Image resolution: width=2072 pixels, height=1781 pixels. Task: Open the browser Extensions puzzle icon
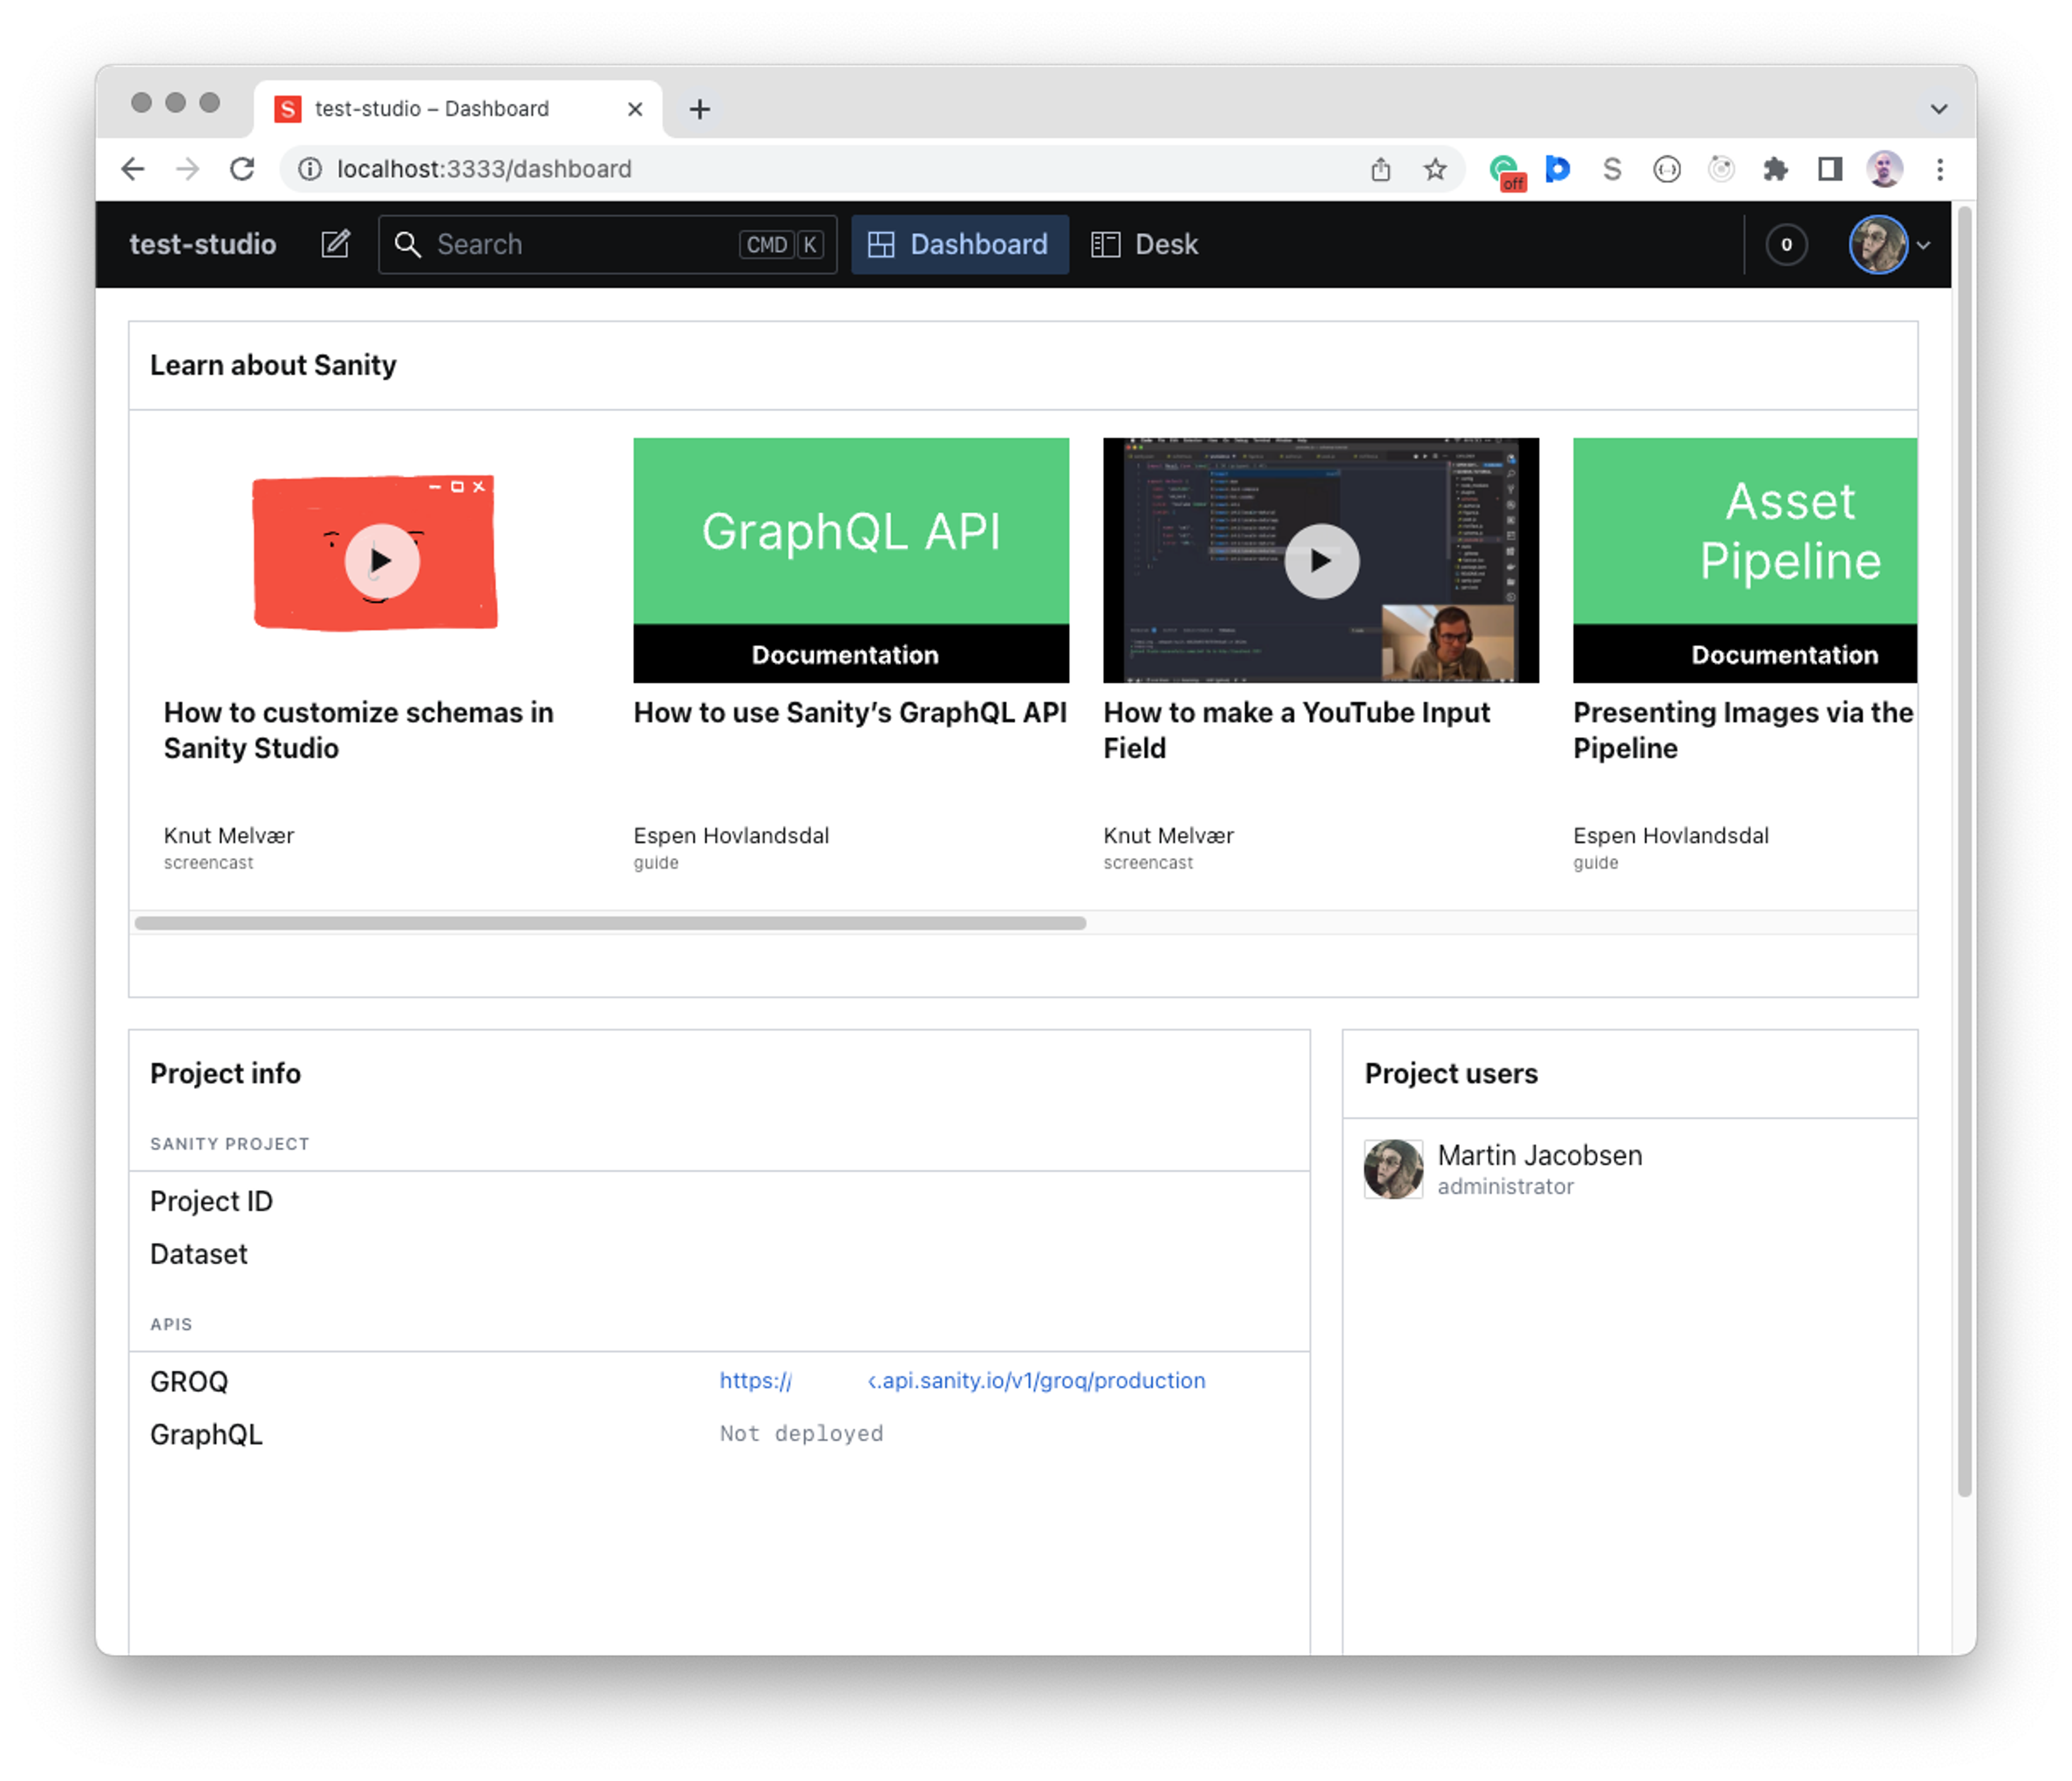(1775, 169)
